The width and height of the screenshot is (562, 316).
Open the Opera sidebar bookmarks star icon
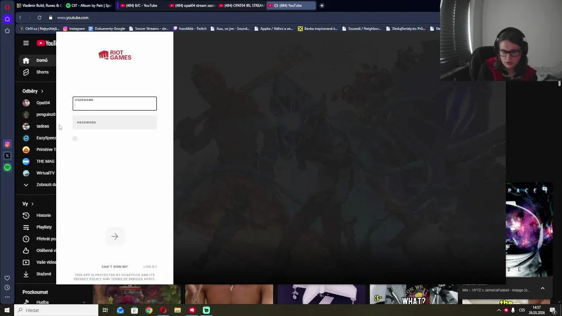click(7, 31)
